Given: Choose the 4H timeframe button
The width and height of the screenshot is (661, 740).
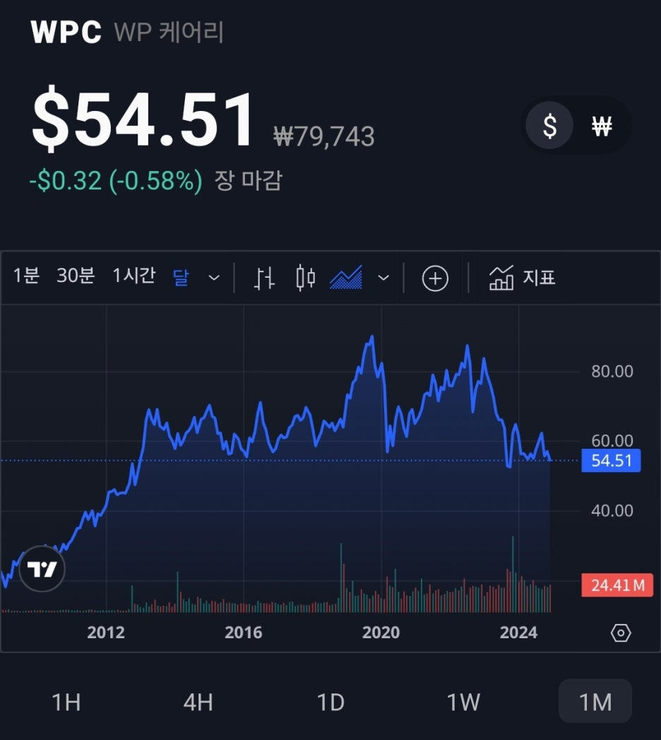Looking at the screenshot, I should 198,703.
